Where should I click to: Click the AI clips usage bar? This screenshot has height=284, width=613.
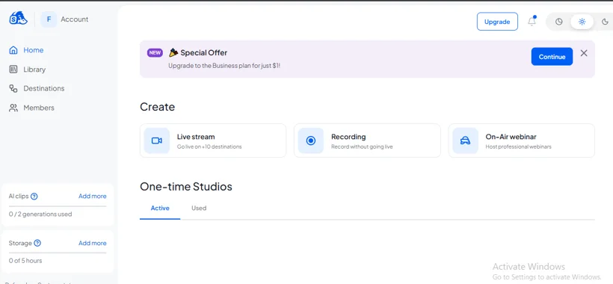[58, 206]
